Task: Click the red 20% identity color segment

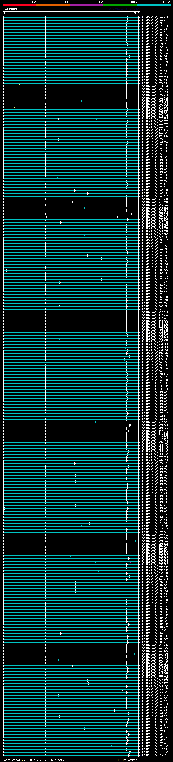Action: pos(19,5)
